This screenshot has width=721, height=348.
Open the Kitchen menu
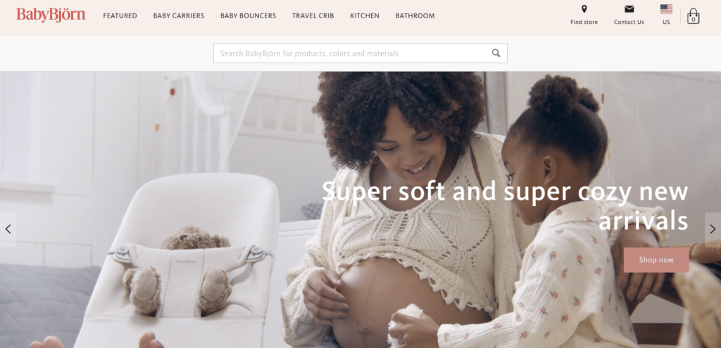(365, 15)
